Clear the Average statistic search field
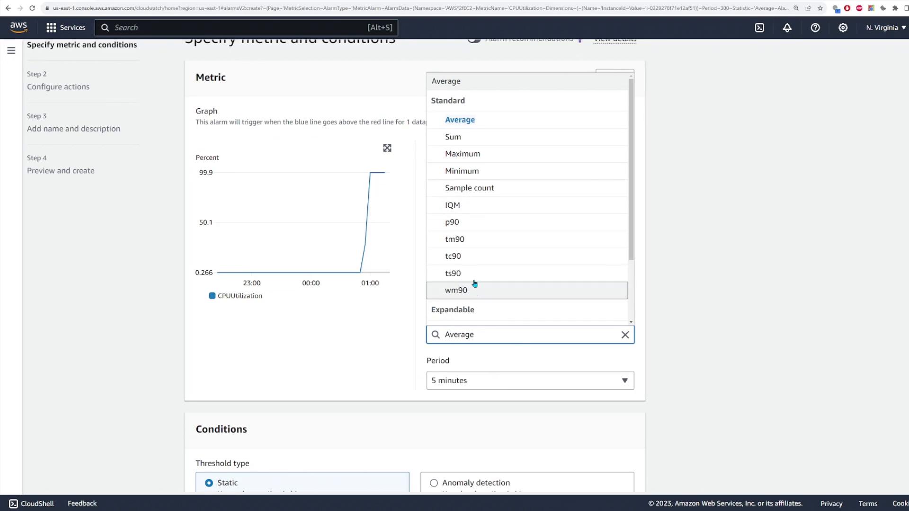This screenshot has height=511, width=909. [x=625, y=335]
